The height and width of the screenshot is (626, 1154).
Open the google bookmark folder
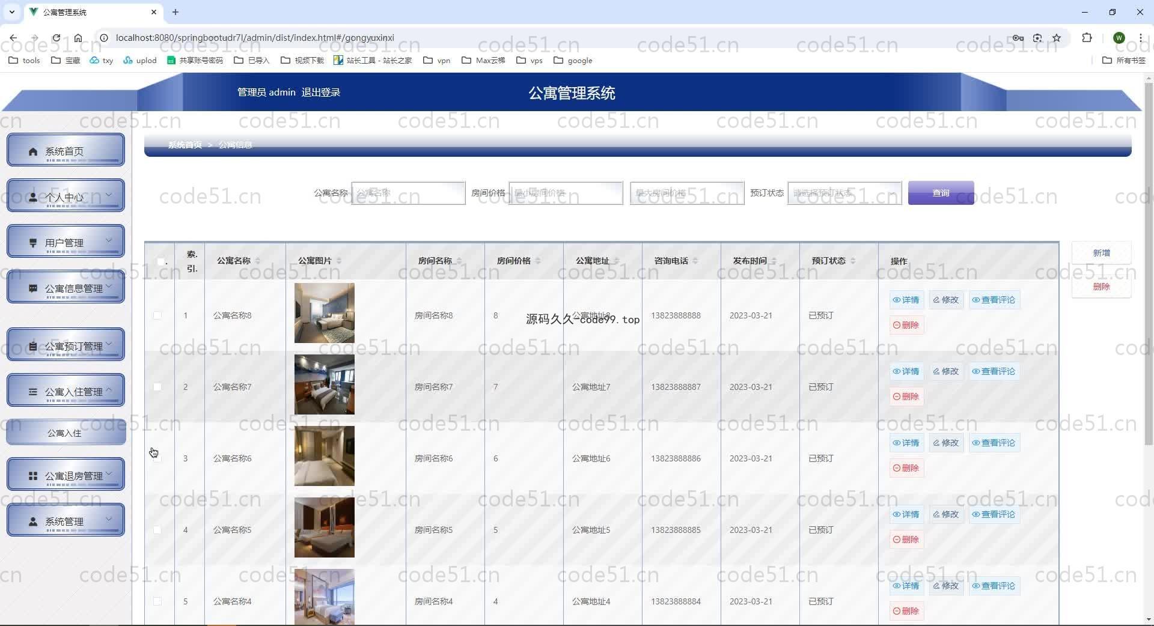(x=573, y=60)
